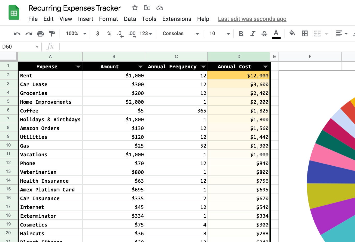The width and height of the screenshot is (355, 242).
Task: Click the Format as currency icon
Action: click(97, 33)
